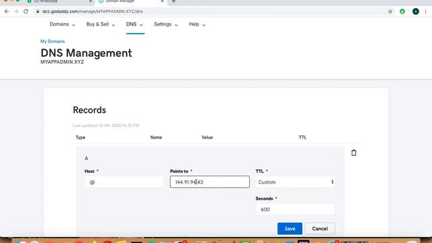Focus the Points to IP field
Image resolution: width=432 pixels, height=243 pixels.
point(210,182)
